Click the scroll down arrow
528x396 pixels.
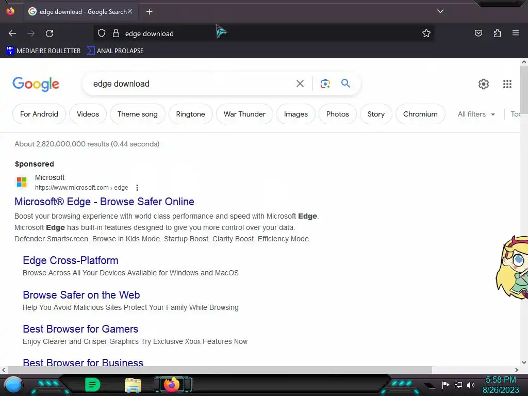(524, 362)
